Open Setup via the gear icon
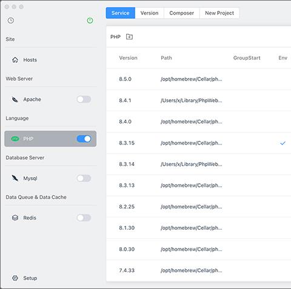Image resolution: width=291 pixels, height=289 pixels. pos(15,278)
